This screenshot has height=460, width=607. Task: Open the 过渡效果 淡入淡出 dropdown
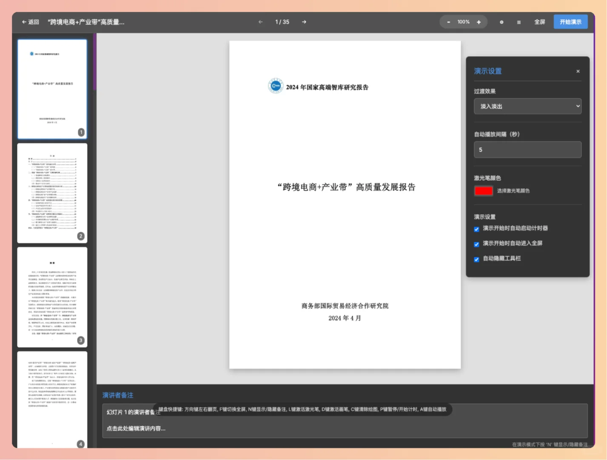pyautogui.click(x=527, y=106)
